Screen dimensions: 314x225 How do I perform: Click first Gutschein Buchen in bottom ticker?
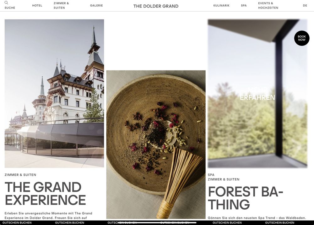tap(17, 222)
